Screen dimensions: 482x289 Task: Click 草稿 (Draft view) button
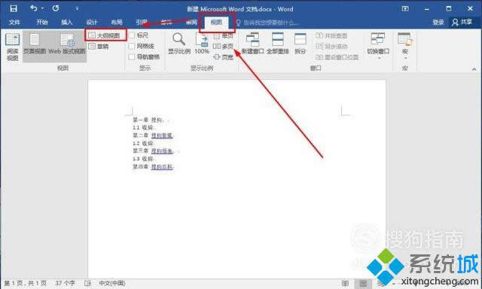click(99, 47)
